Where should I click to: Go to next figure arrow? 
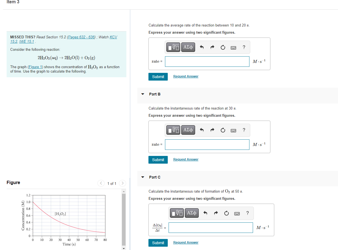[123, 183]
